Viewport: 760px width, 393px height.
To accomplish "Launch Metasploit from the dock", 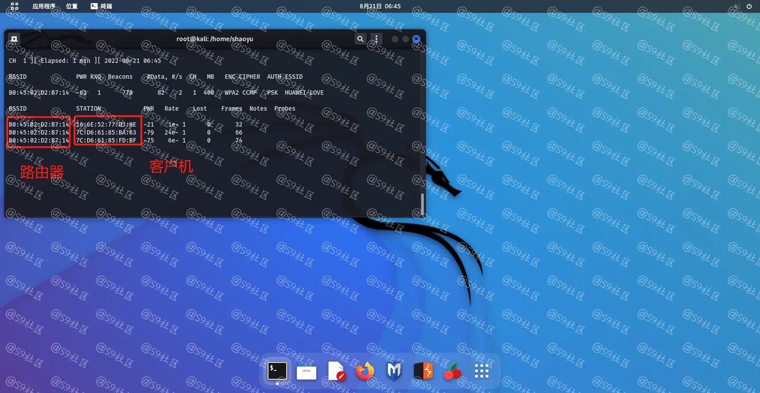I will [394, 371].
